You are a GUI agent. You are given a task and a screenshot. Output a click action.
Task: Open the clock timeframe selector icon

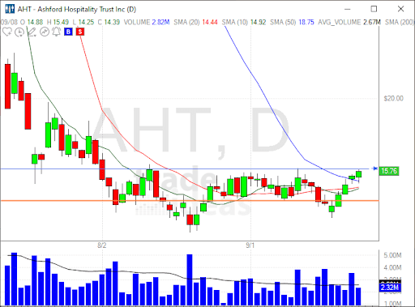coord(19,32)
